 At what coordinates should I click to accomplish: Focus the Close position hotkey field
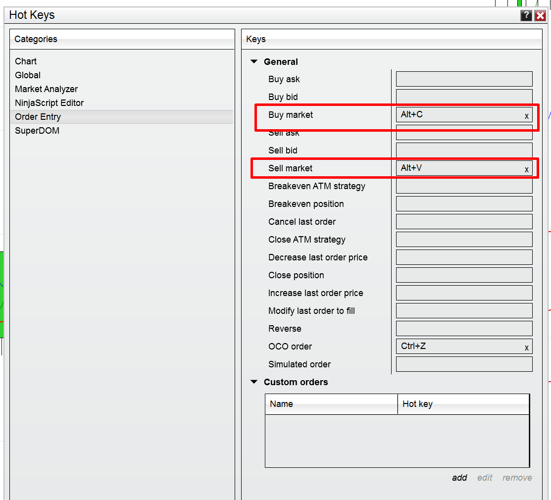[x=464, y=275]
